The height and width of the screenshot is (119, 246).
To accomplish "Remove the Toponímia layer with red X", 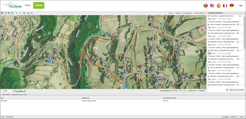I will [x=240, y=16].
